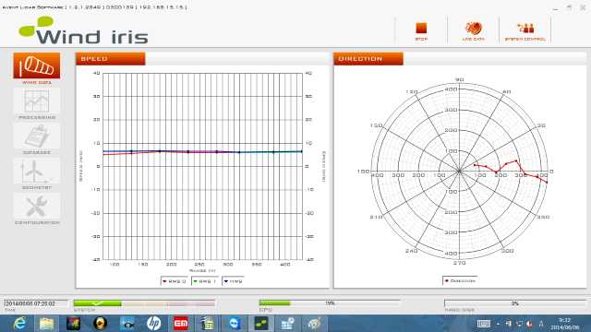Open System Control
Viewport: 591px width, 332px height.
tap(525, 29)
